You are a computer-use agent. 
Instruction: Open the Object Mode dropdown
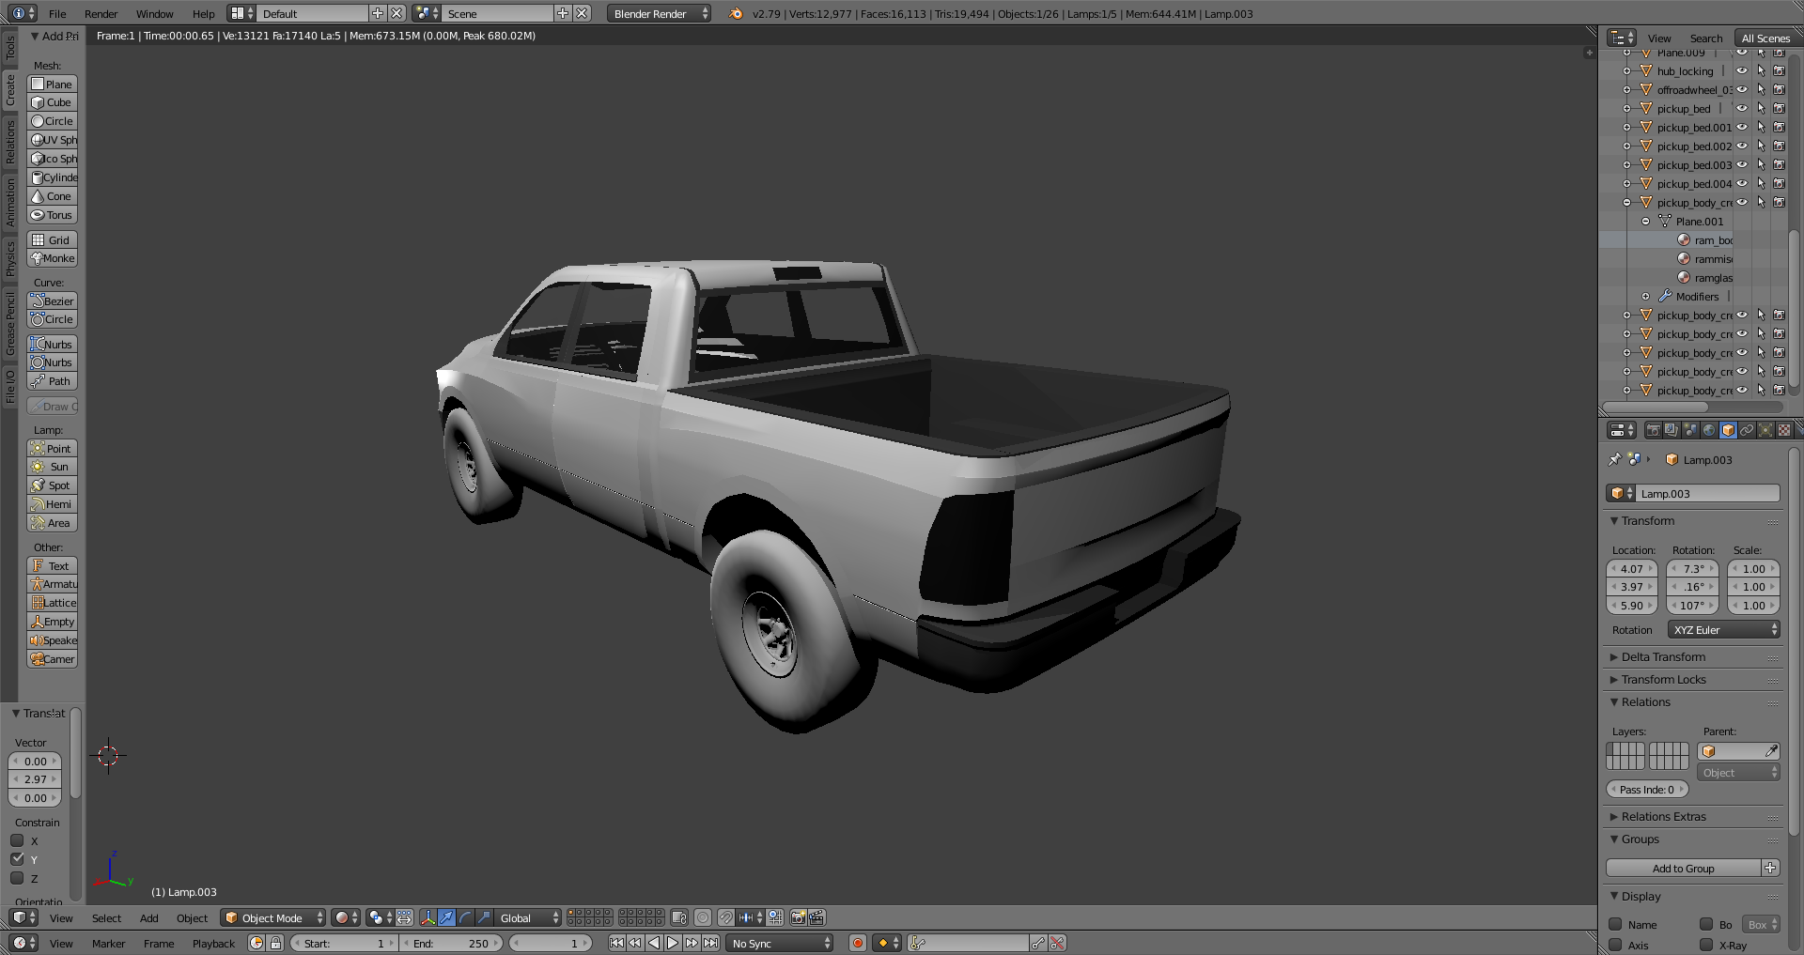(273, 917)
